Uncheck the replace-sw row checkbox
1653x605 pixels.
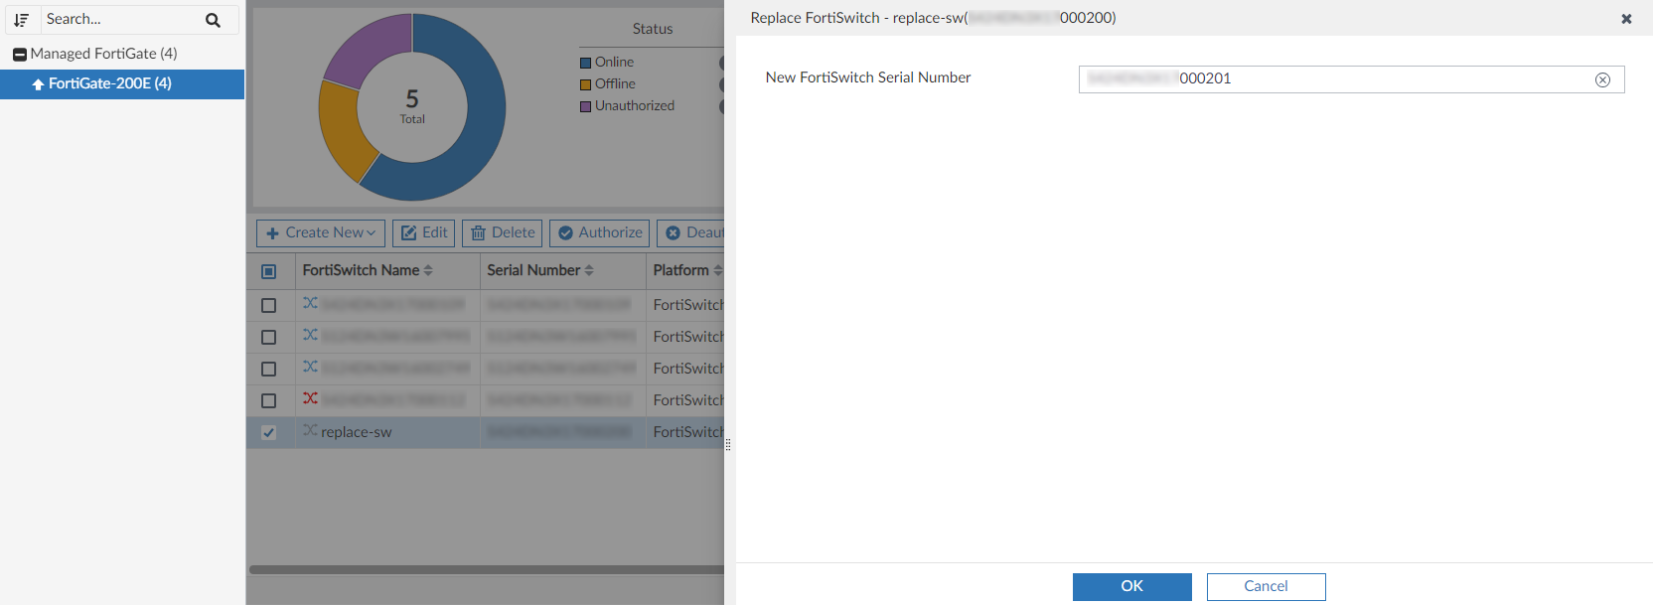(268, 432)
